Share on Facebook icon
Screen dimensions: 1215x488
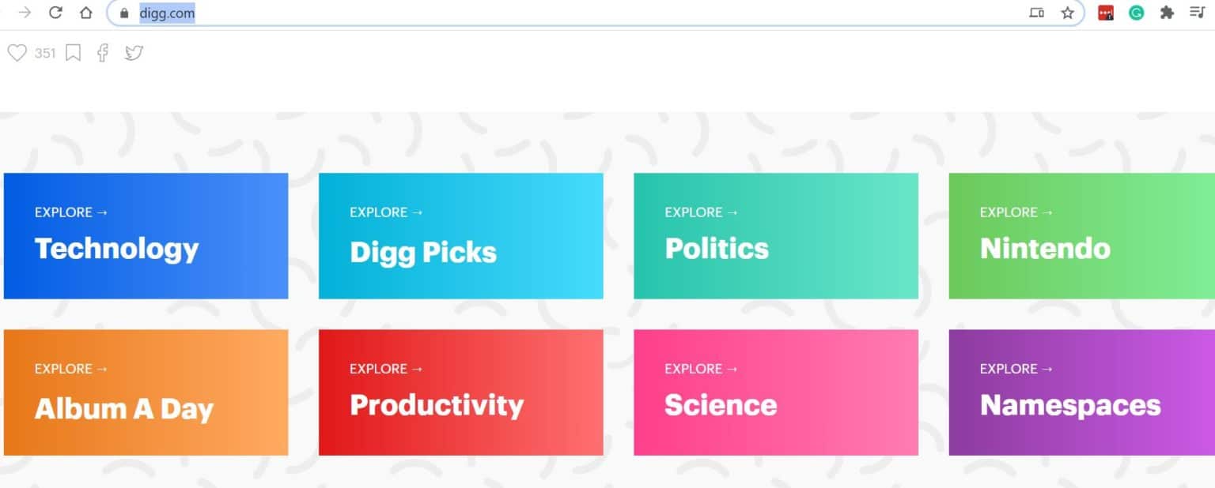[103, 53]
